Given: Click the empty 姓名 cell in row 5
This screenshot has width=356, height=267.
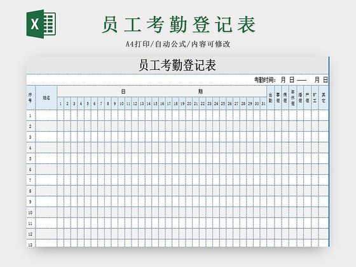Looking at the screenshot, I should coord(46,159).
